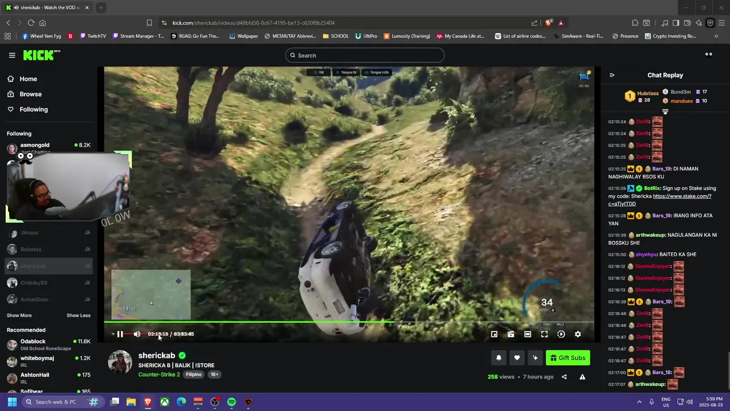Viewport: 730px width, 411px height.
Task: Open the Browse sidebar item
Action: [x=48, y=94]
